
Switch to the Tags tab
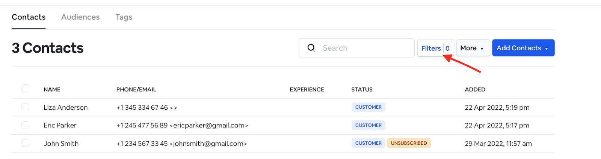point(124,17)
